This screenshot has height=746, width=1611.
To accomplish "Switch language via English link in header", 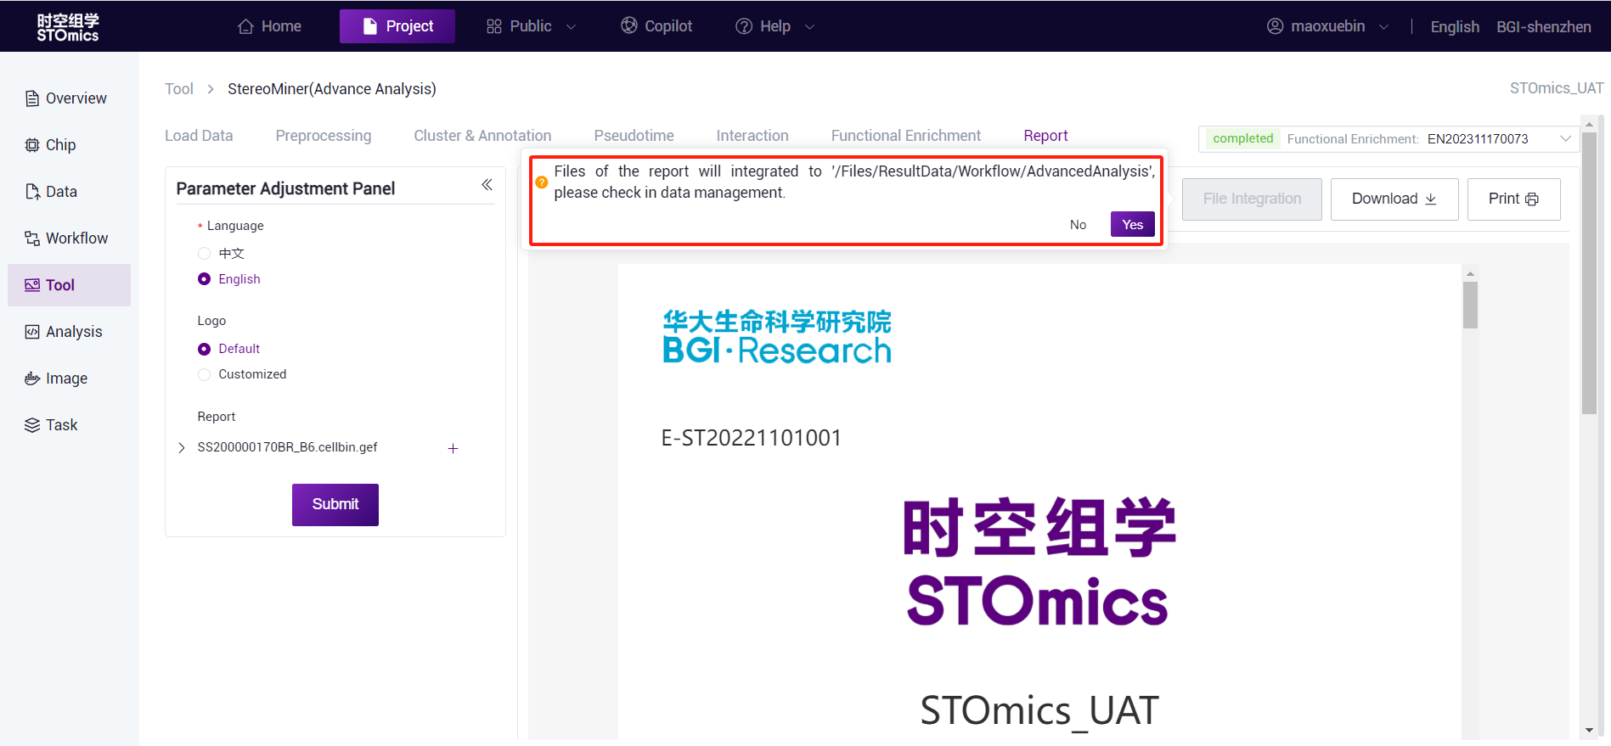I will [x=1455, y=27].
